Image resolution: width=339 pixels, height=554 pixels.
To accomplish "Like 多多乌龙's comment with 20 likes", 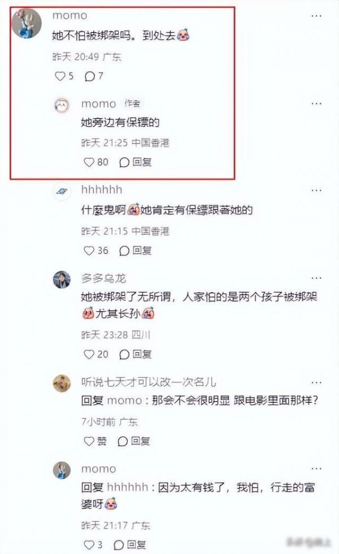I will tap(95, 354).
